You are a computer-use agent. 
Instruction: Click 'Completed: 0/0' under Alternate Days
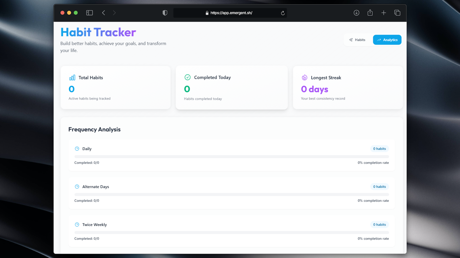point(87,201)
